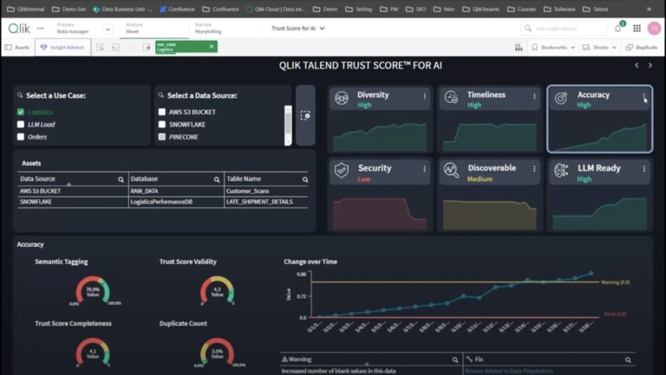Open the Trust Score for AI app menu
666x375 pixels.
tap(298, 28)
